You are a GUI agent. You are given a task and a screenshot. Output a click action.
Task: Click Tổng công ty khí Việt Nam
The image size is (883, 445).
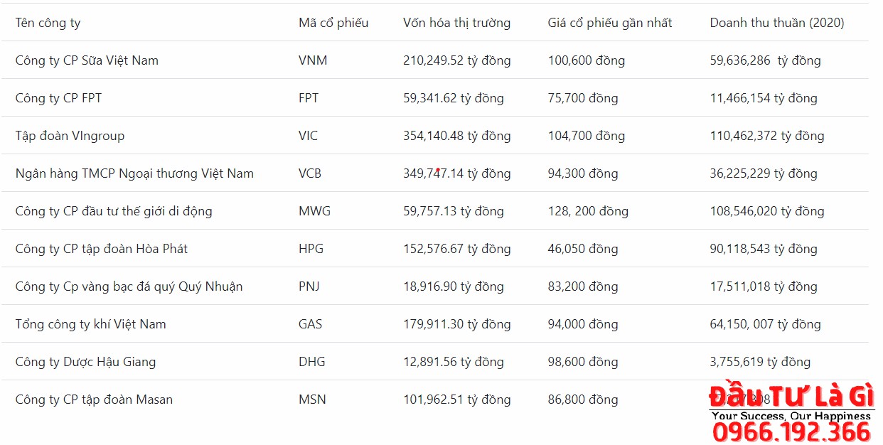(x=90, y=324)
